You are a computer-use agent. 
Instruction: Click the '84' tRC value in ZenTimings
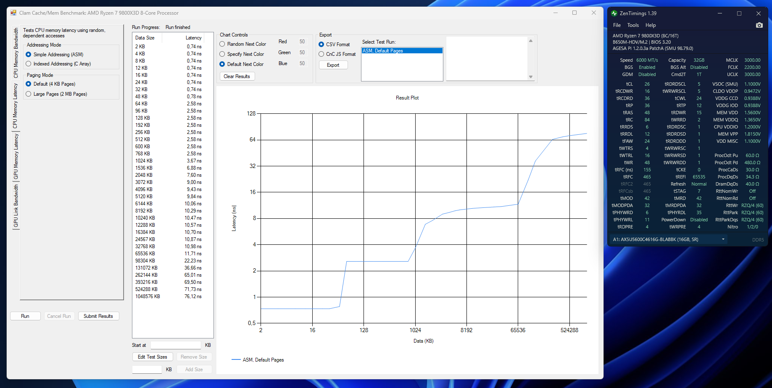tap(647, 120)
